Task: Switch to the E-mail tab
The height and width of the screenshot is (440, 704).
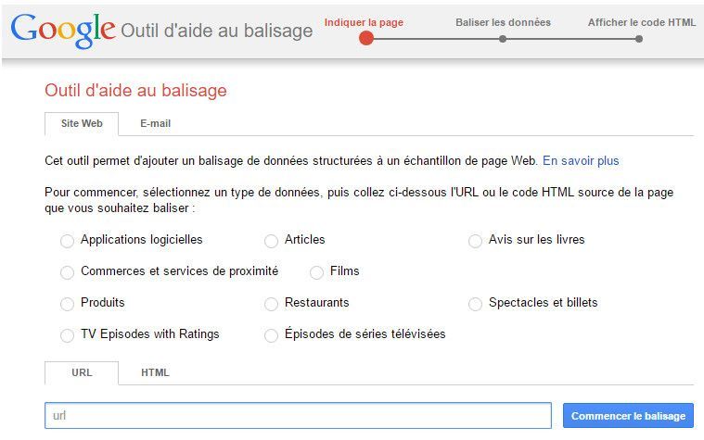Action: click(155, 123)
